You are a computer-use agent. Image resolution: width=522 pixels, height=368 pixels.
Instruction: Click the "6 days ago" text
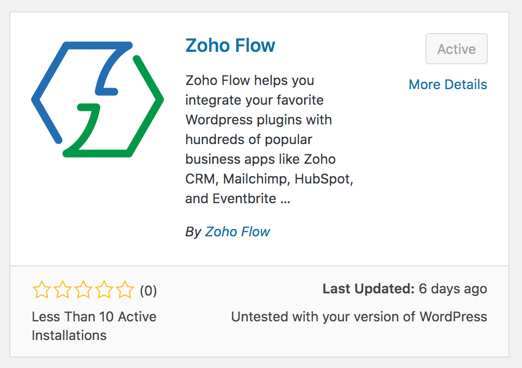453,289
